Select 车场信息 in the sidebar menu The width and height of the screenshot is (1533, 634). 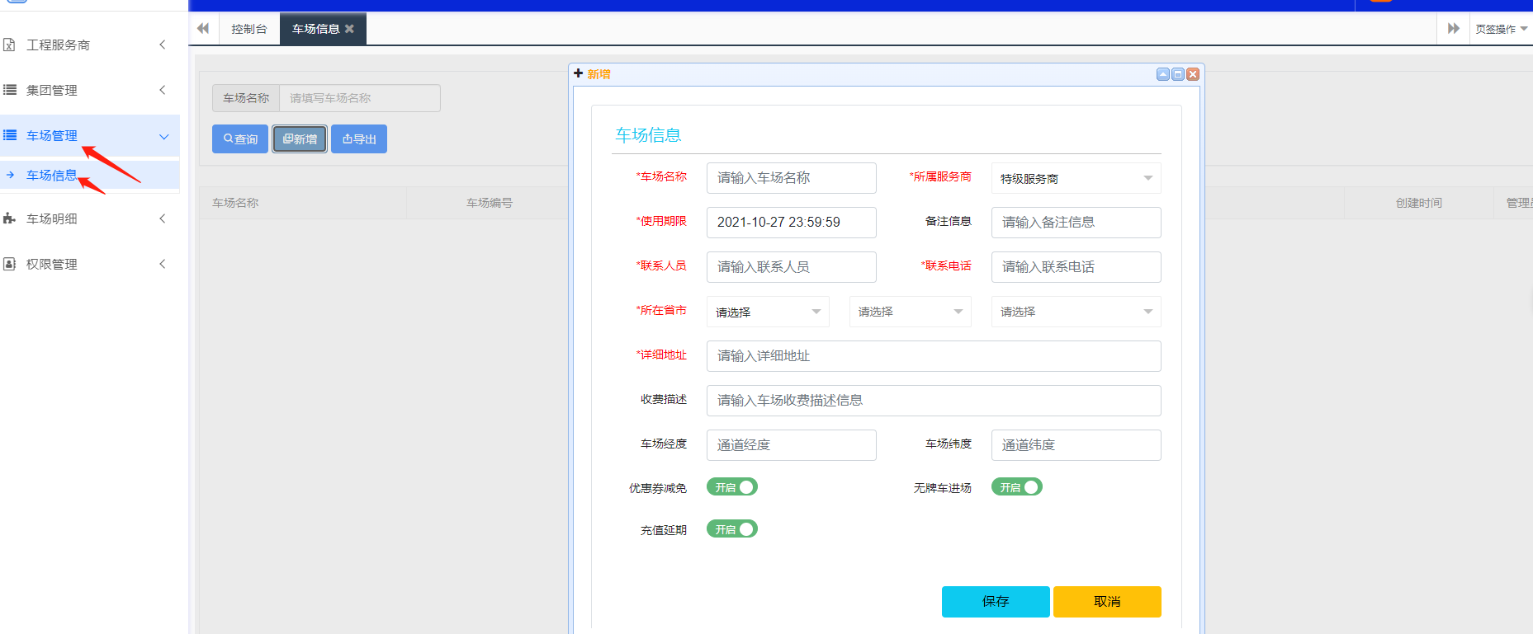pos(51,175)
